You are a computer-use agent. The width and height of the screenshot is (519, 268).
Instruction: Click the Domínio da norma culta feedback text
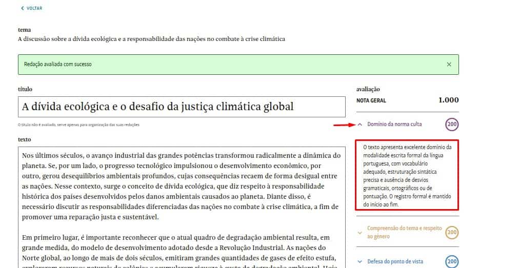[407, 175]
